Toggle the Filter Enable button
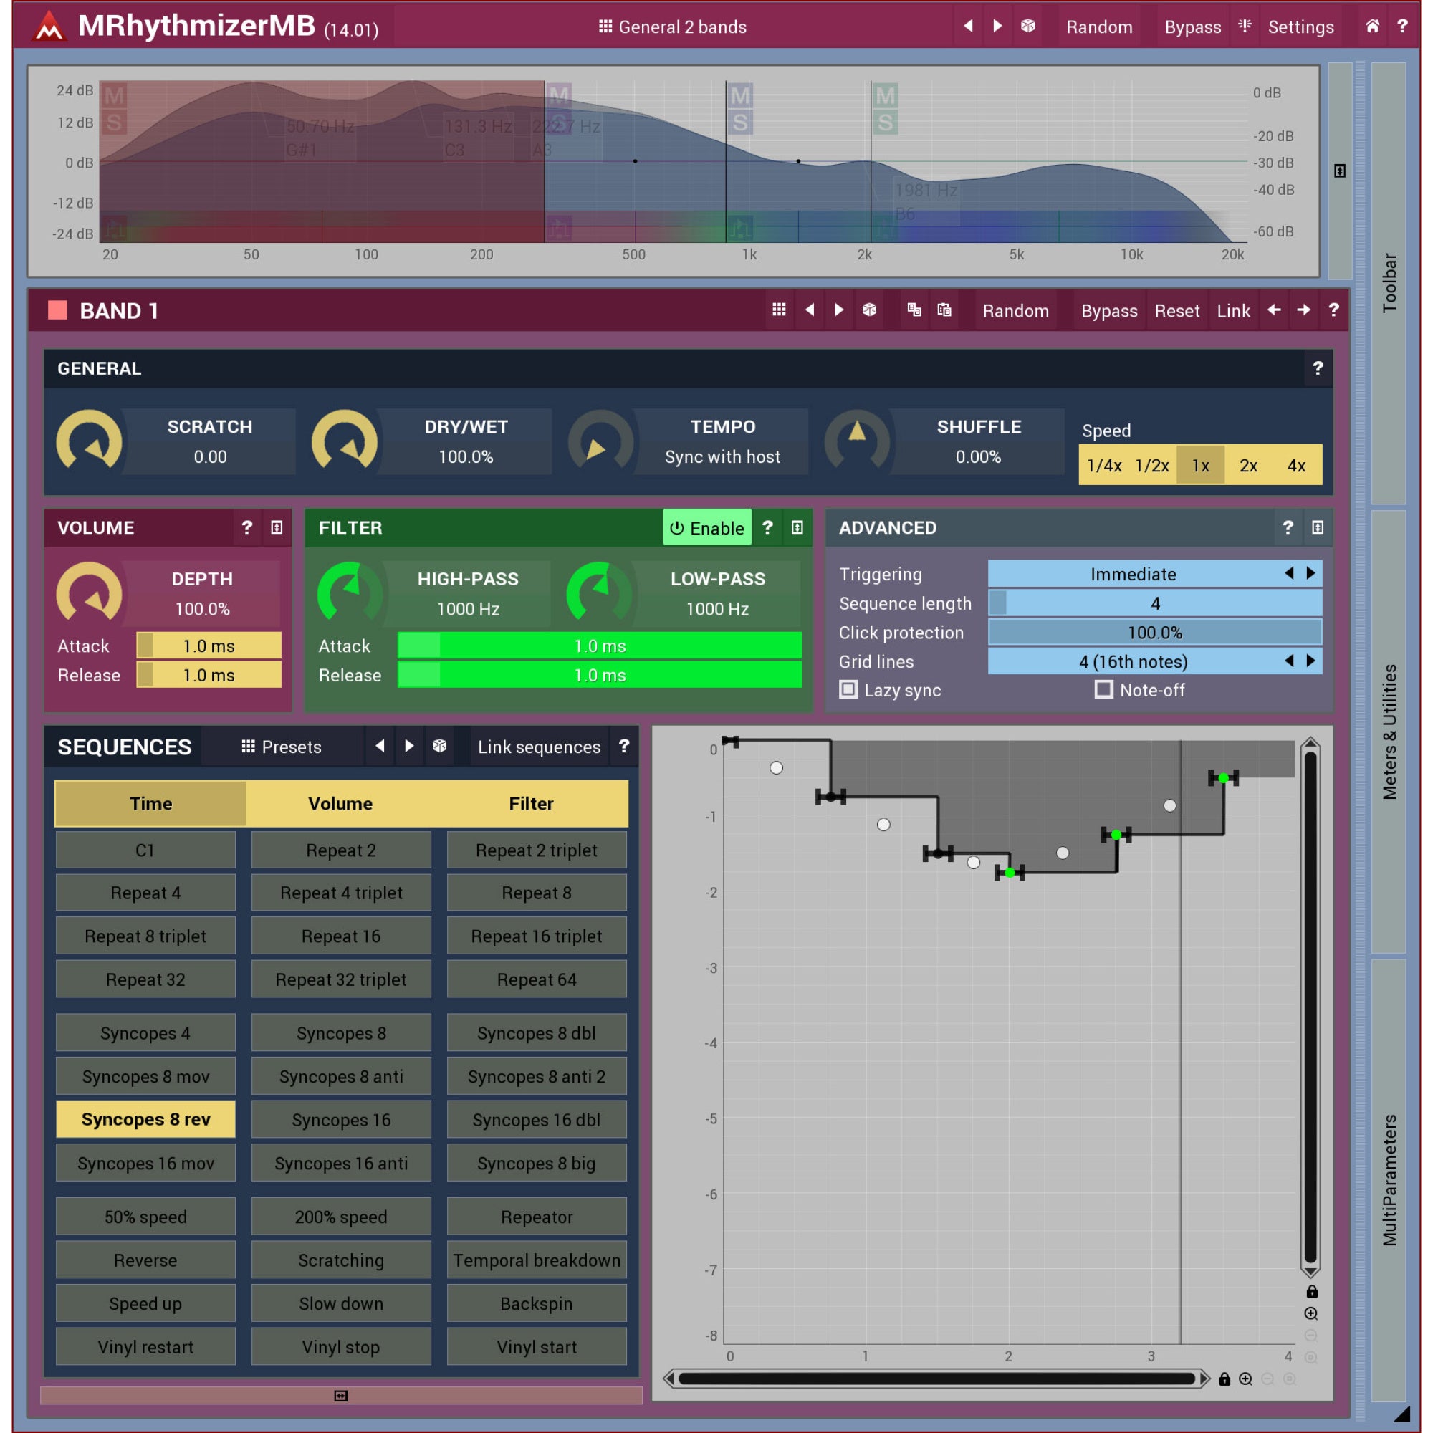This screenshot has height=1433, width=1433. [x=707, y=527]
